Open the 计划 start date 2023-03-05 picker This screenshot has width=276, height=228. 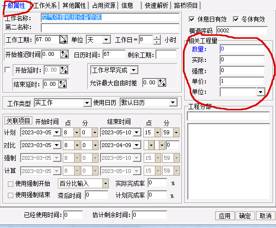57,132
